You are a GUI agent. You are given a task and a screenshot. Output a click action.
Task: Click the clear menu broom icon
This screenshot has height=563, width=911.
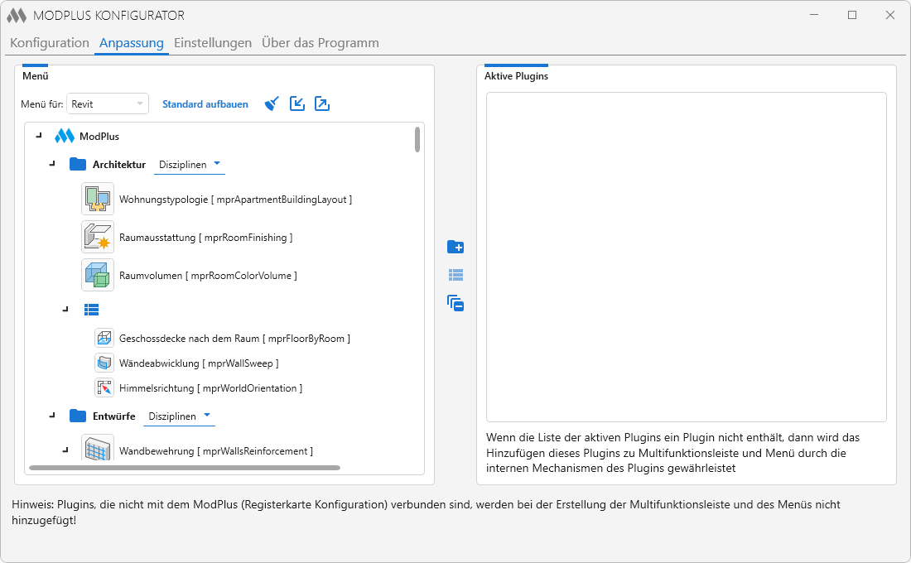coord(272,104)
